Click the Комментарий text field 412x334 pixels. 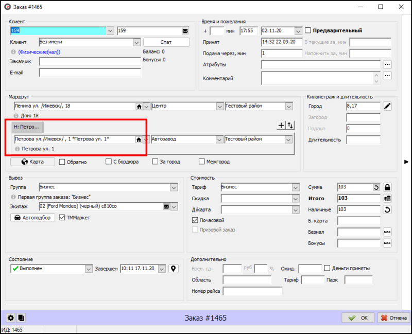[317, 78]
